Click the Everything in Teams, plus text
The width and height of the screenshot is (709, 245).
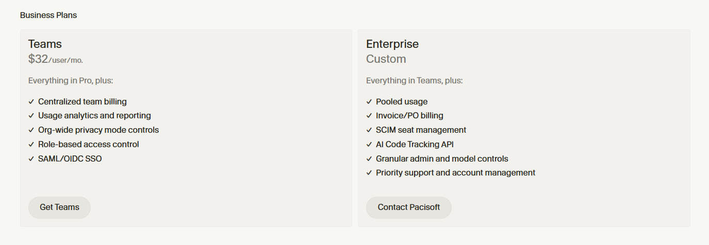(415, 81)
